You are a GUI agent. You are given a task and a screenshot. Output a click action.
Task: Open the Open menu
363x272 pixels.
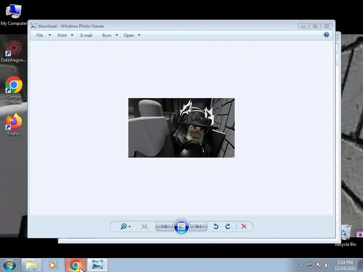(129, 35)
